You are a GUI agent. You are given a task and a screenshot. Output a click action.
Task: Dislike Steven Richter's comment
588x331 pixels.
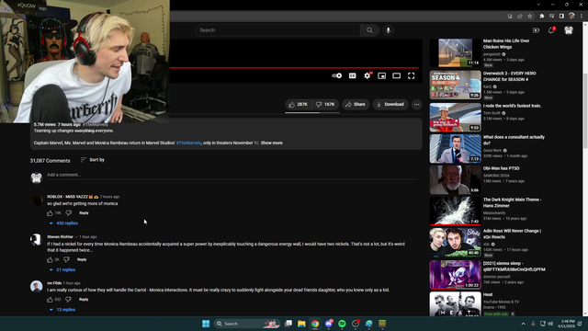[66, 259]
